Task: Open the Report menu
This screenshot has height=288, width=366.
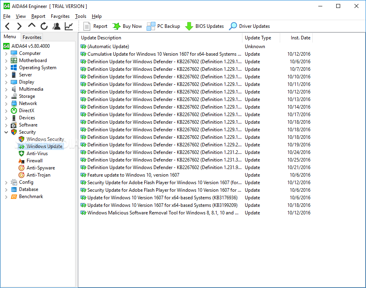Action: pos(38,16)
